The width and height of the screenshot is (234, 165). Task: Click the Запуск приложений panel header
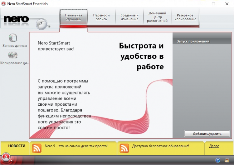(202, 41)
